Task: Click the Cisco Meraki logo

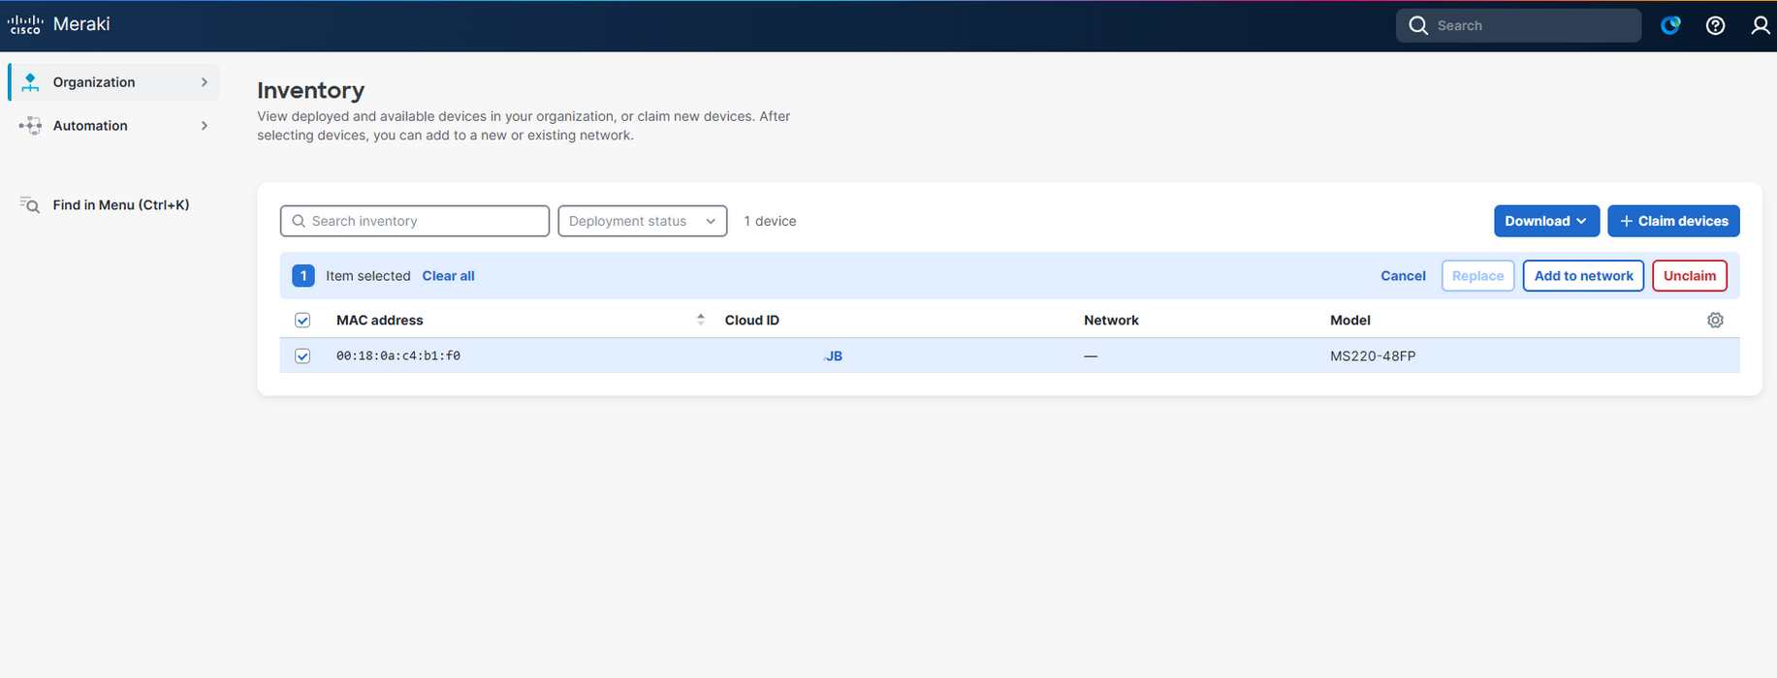Action: pos(58,24)
